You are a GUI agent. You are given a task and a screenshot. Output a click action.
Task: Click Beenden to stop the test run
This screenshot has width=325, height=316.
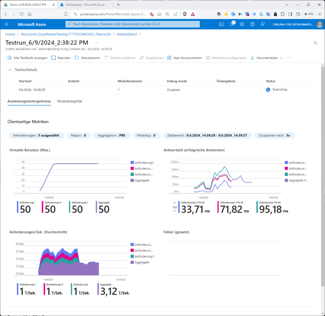[x=61, y=58]
